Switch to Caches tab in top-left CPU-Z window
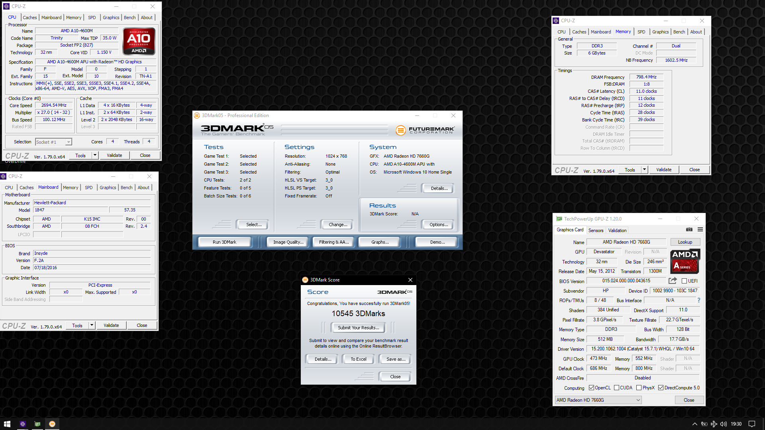 (x=29, y=18)
